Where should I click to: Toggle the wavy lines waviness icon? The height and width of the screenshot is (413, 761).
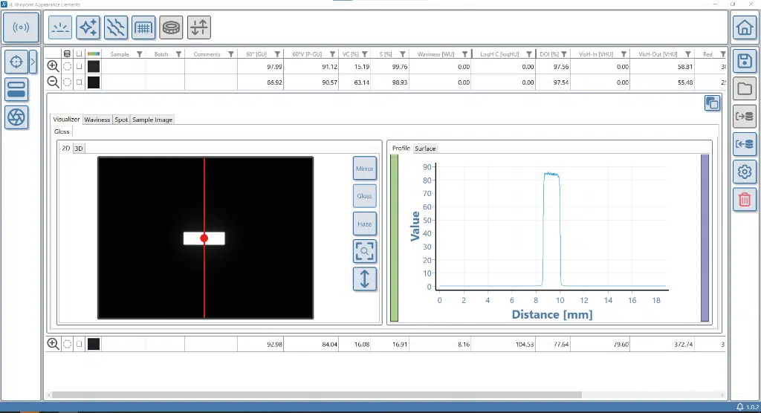115,27
